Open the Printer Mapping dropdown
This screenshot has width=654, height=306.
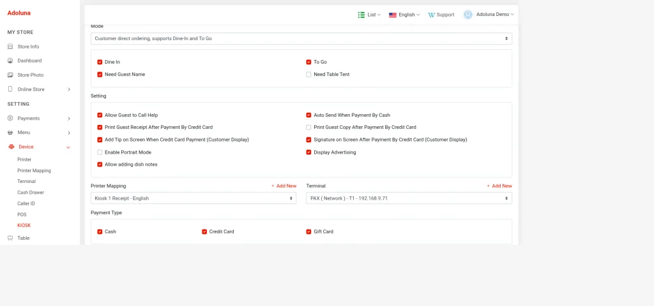194,198
